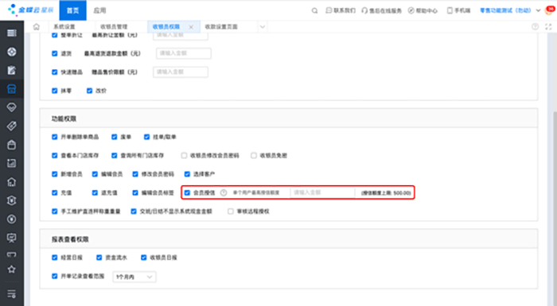Click the question-mark help icon below header
This screenshot has width=557, height=306.
point(535,26)
